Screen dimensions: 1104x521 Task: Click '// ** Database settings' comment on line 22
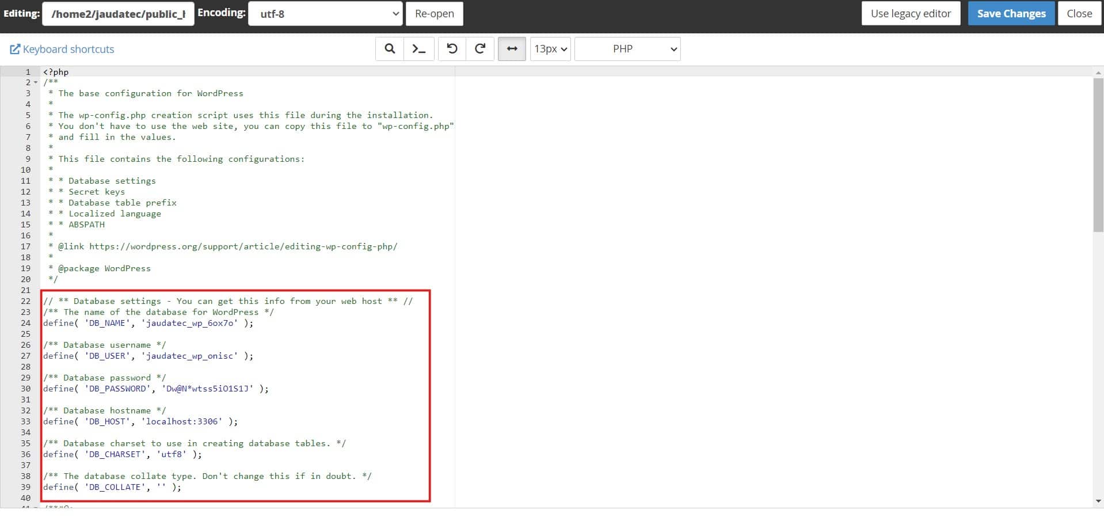point(228,301)
